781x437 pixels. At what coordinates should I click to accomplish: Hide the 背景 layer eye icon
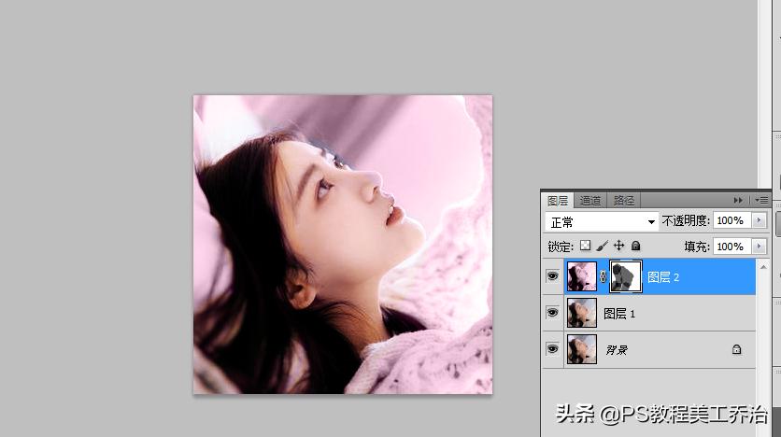[x=552, y=349]
